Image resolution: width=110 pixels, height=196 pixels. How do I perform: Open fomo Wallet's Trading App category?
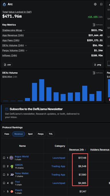58,175
